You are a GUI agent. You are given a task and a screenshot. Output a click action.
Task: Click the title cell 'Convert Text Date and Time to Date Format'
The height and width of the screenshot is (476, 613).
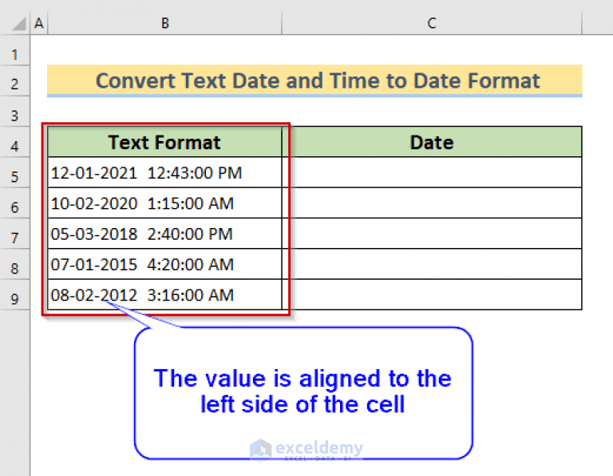[x=314, y=81]
